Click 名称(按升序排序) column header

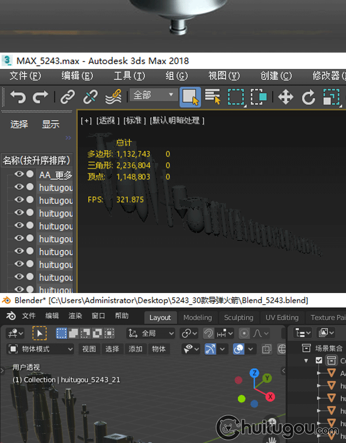coord(37,160)
